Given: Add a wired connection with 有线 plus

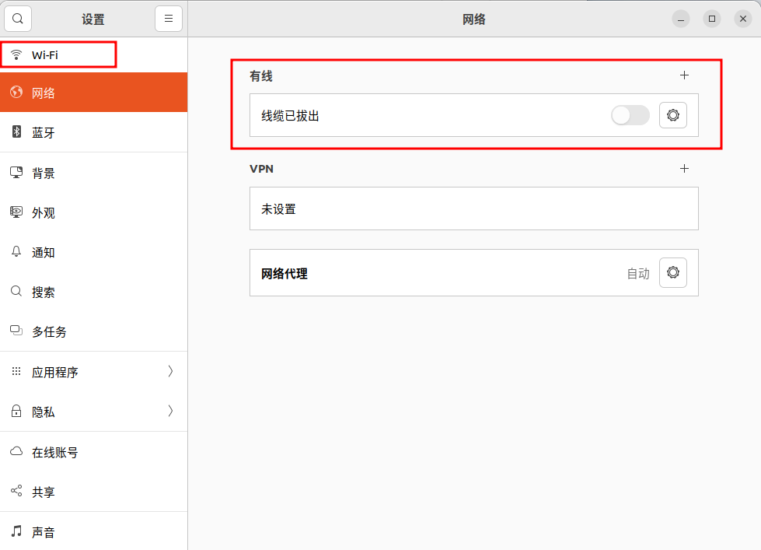Looking at the screenshot, I should point(684,75).
